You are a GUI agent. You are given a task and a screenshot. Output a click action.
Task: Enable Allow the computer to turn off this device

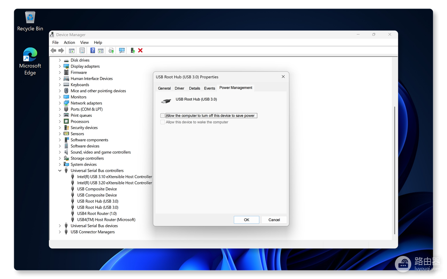[162, 116]
